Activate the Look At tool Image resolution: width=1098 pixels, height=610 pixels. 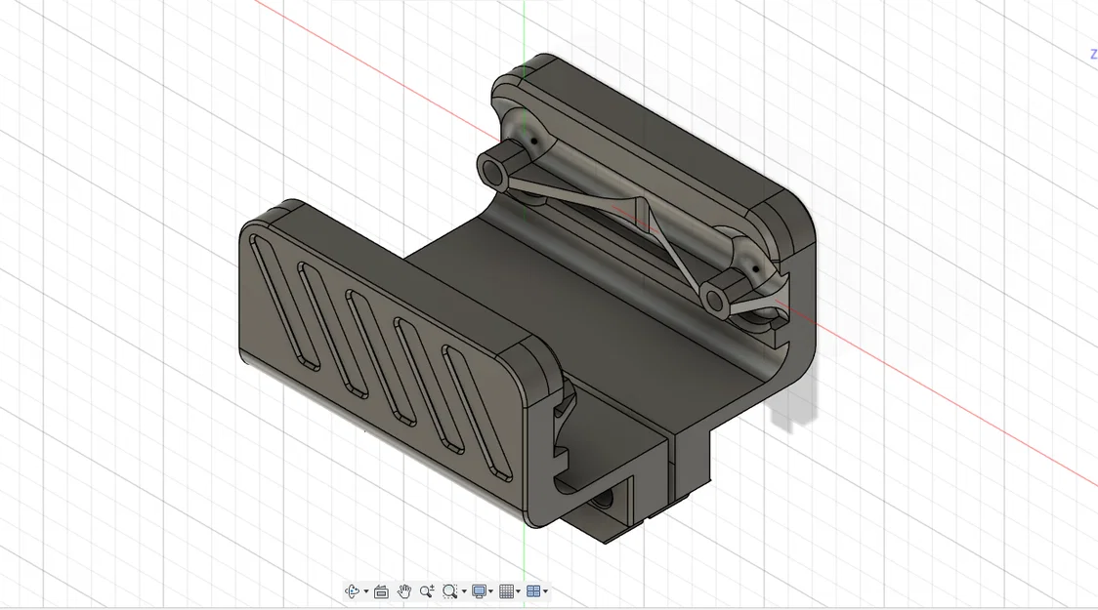[381, 590]
